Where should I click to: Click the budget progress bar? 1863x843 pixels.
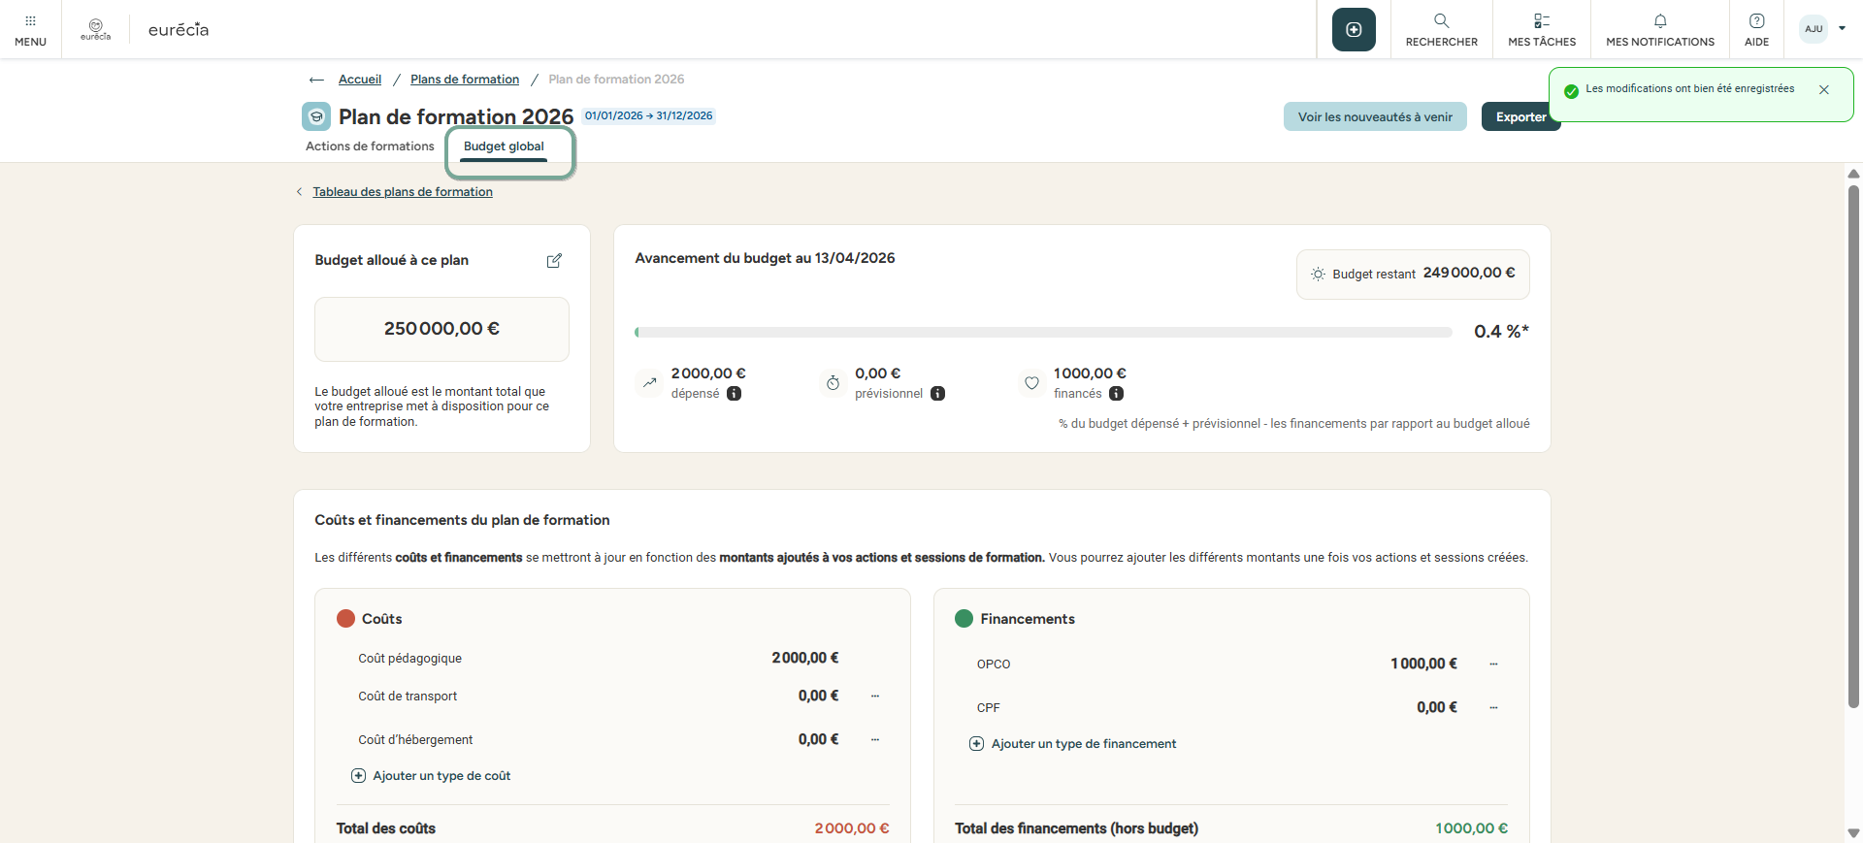tap(1043, 333)
